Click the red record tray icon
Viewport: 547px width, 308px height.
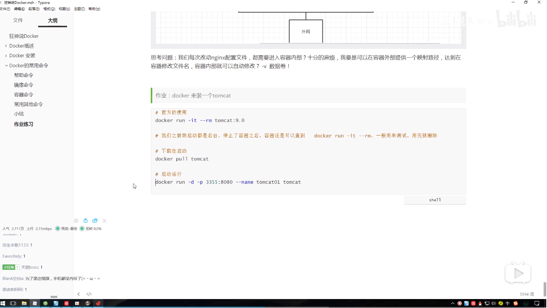point(460,303)
